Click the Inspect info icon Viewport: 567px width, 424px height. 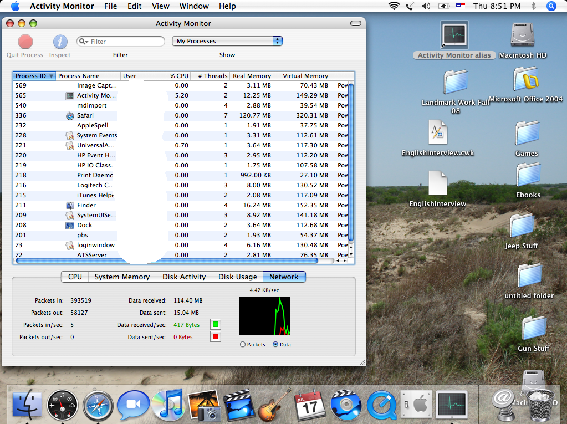point(60,42)
